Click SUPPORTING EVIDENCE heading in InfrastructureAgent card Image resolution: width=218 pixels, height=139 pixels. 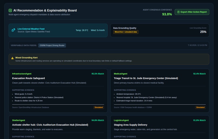tap(23, 90)
